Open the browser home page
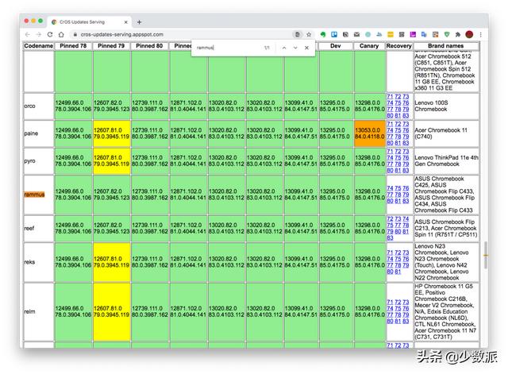 tap(61, 34)
